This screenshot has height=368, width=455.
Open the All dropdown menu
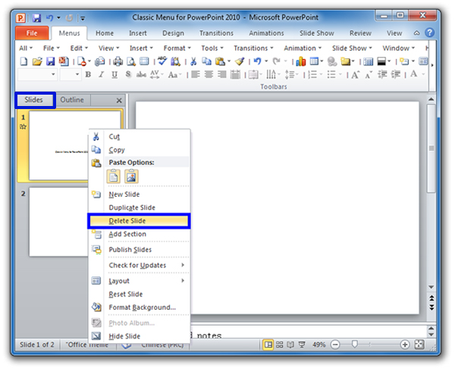click(x=26, y=48)
